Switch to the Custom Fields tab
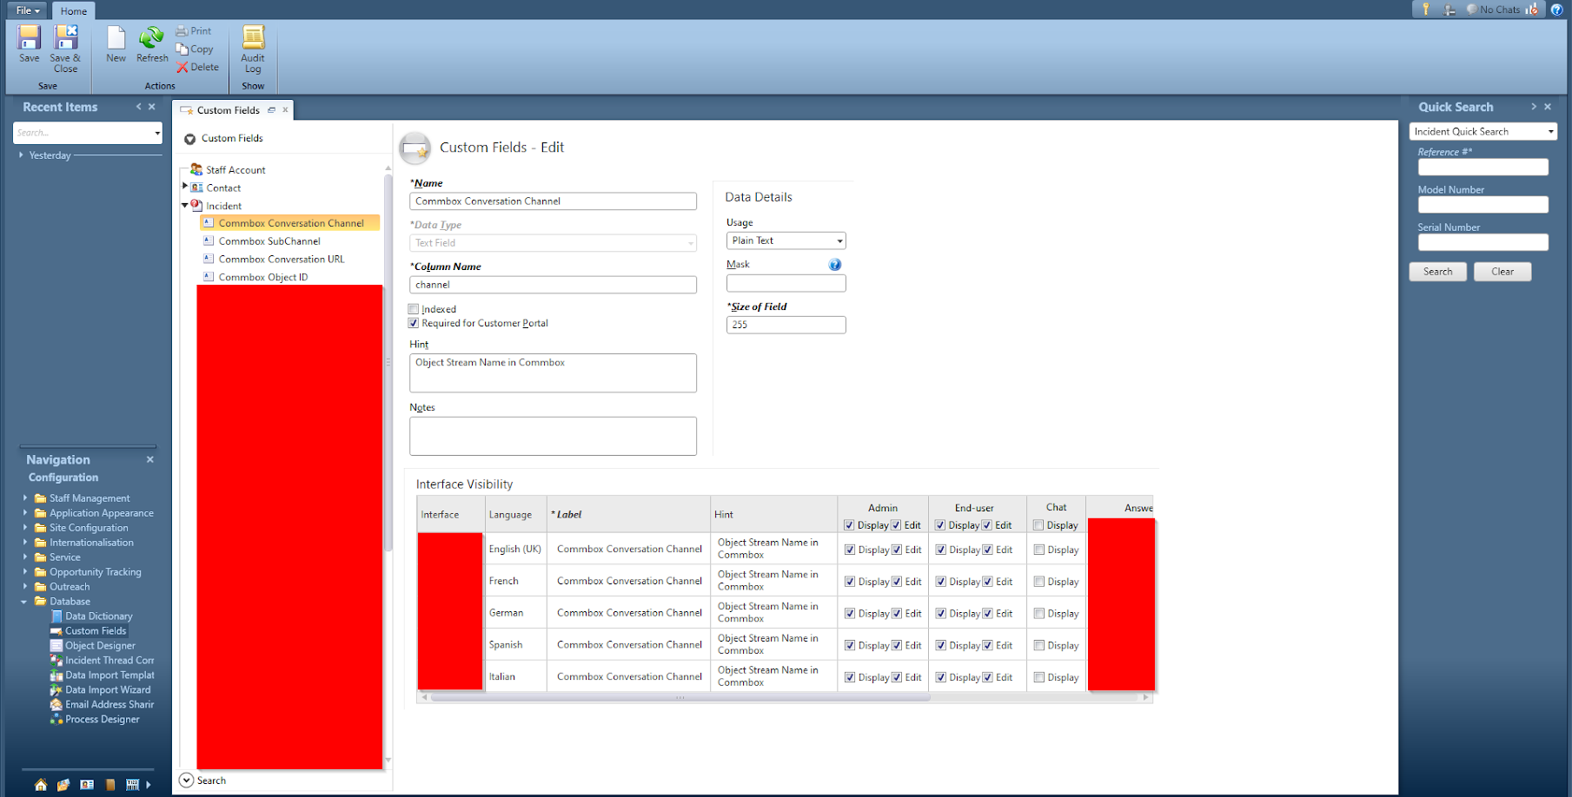 coord(228,110)
